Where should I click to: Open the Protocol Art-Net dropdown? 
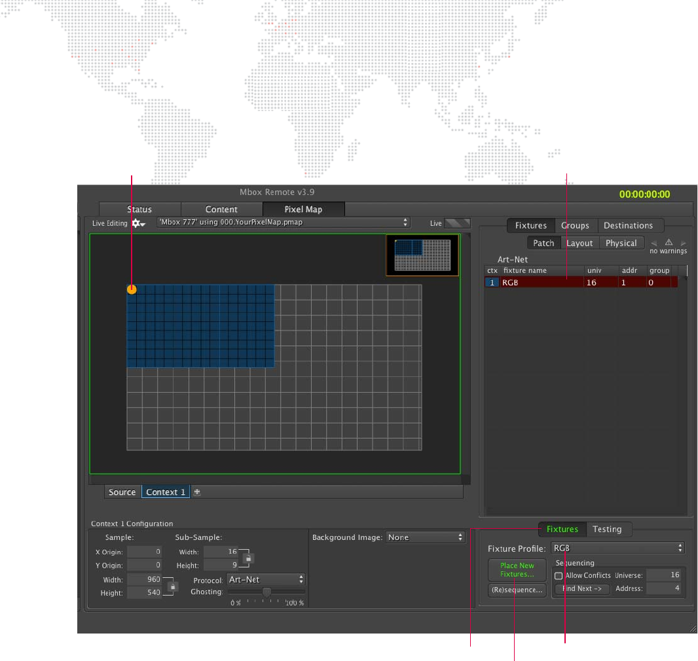coord(266,580)
